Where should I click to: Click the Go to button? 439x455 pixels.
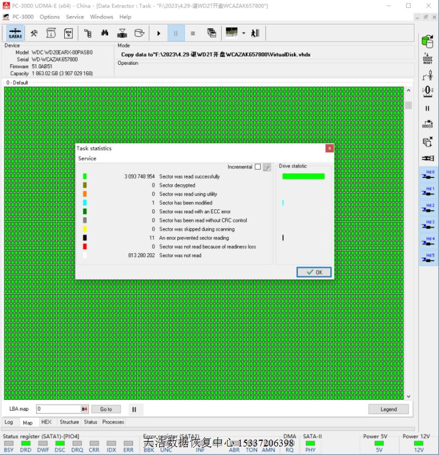106,409
